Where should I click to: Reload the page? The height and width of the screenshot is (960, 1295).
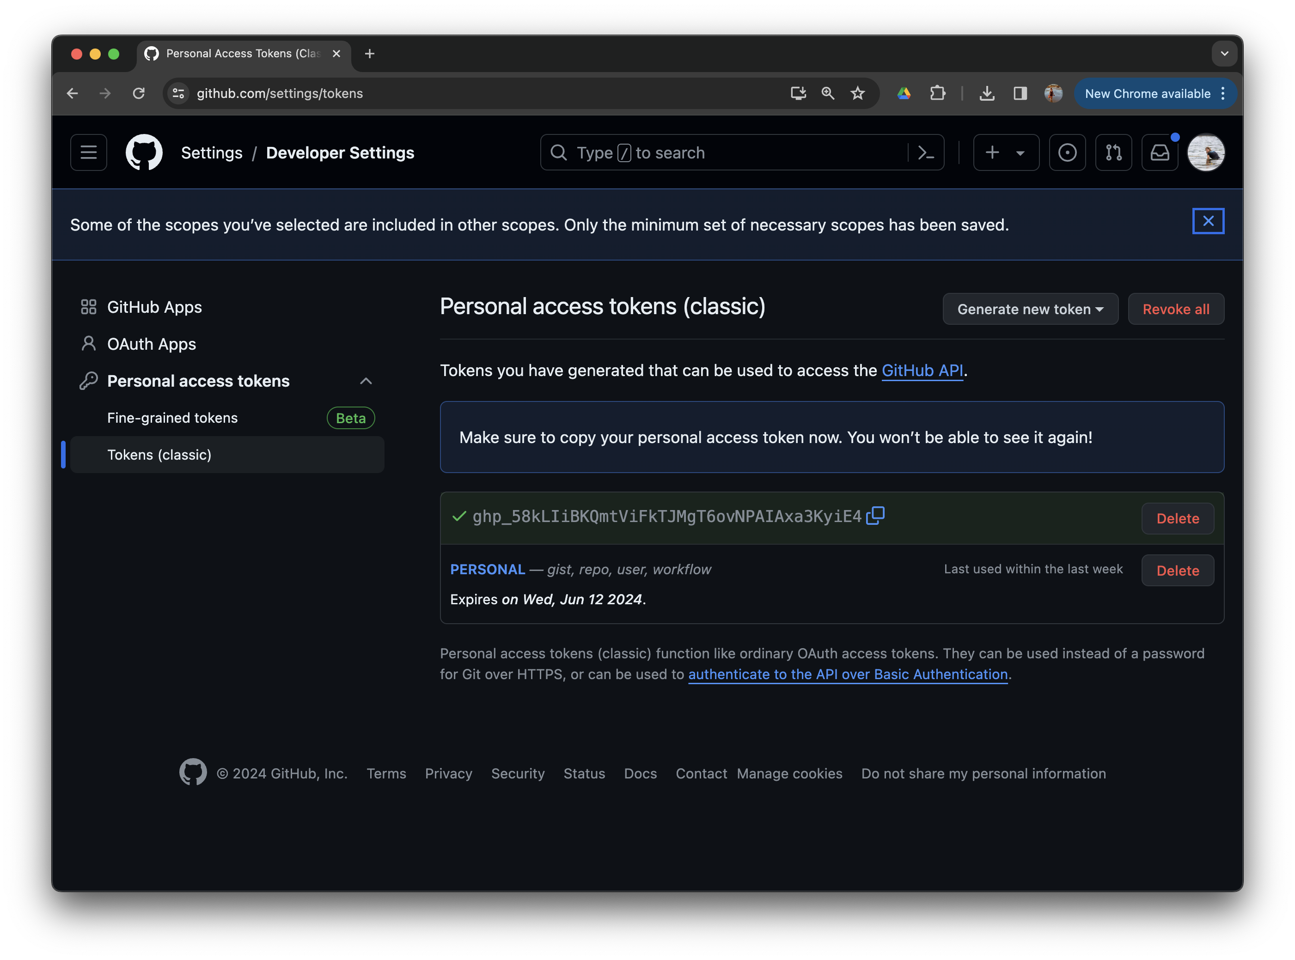[x=138, y=94]
